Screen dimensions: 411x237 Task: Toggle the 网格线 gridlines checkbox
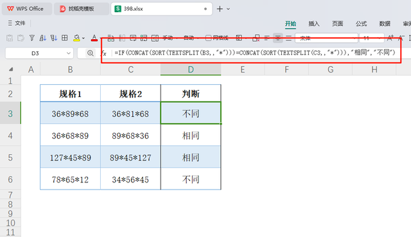point(208,38)
